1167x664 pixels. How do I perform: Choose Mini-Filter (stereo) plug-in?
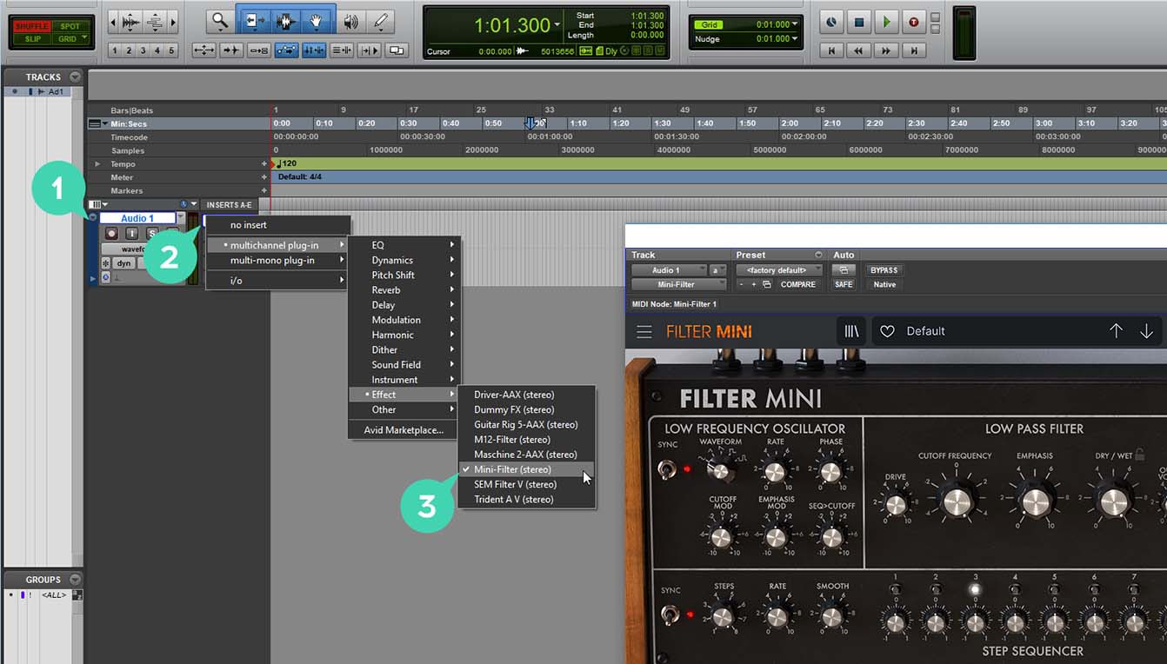pyautogui.click(x=527, y=469)
